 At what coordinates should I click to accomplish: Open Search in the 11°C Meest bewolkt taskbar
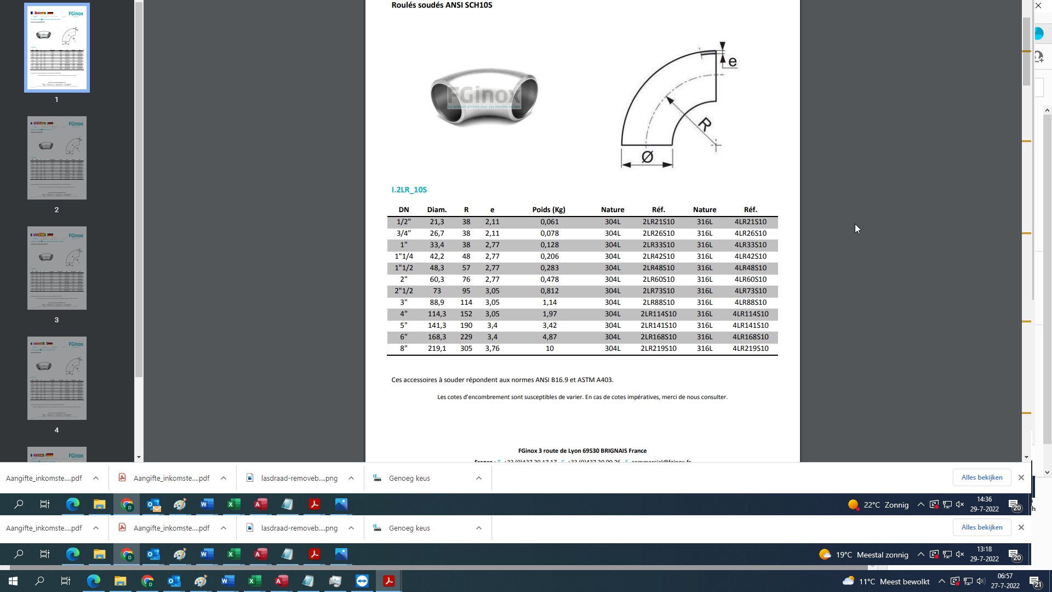click(39, 581)
